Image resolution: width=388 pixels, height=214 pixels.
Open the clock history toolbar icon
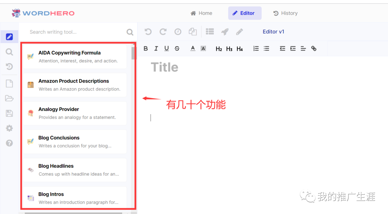point(178,32)
